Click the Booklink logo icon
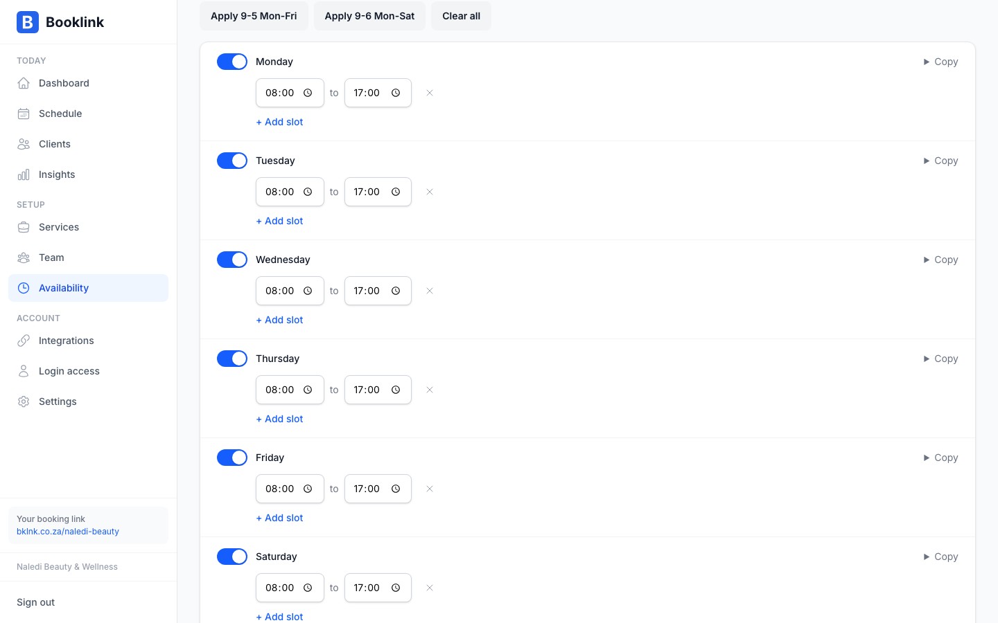The width and height of the screenshot is (998, 623). [28, 22]
